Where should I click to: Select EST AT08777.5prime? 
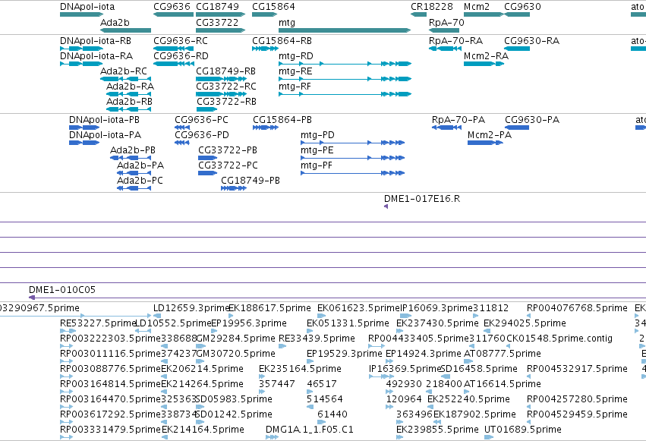(x=470, y=361)
